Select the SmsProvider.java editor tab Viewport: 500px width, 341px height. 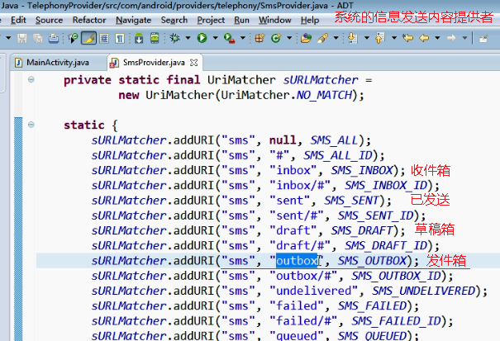[154, 63]
